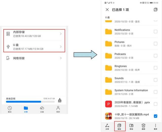Tap '可用 34.57 GB' available space text
Image resolution: width=162 pixels, height=132 pixels.
[x=49, y=99]
